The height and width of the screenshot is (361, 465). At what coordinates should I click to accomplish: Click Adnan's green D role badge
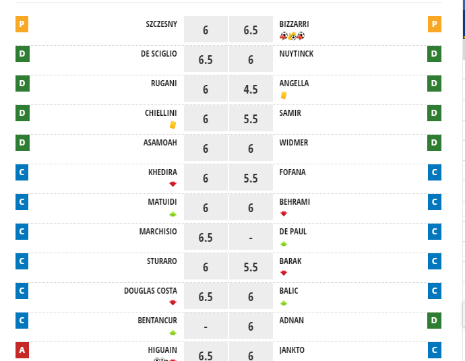point(435,321)
